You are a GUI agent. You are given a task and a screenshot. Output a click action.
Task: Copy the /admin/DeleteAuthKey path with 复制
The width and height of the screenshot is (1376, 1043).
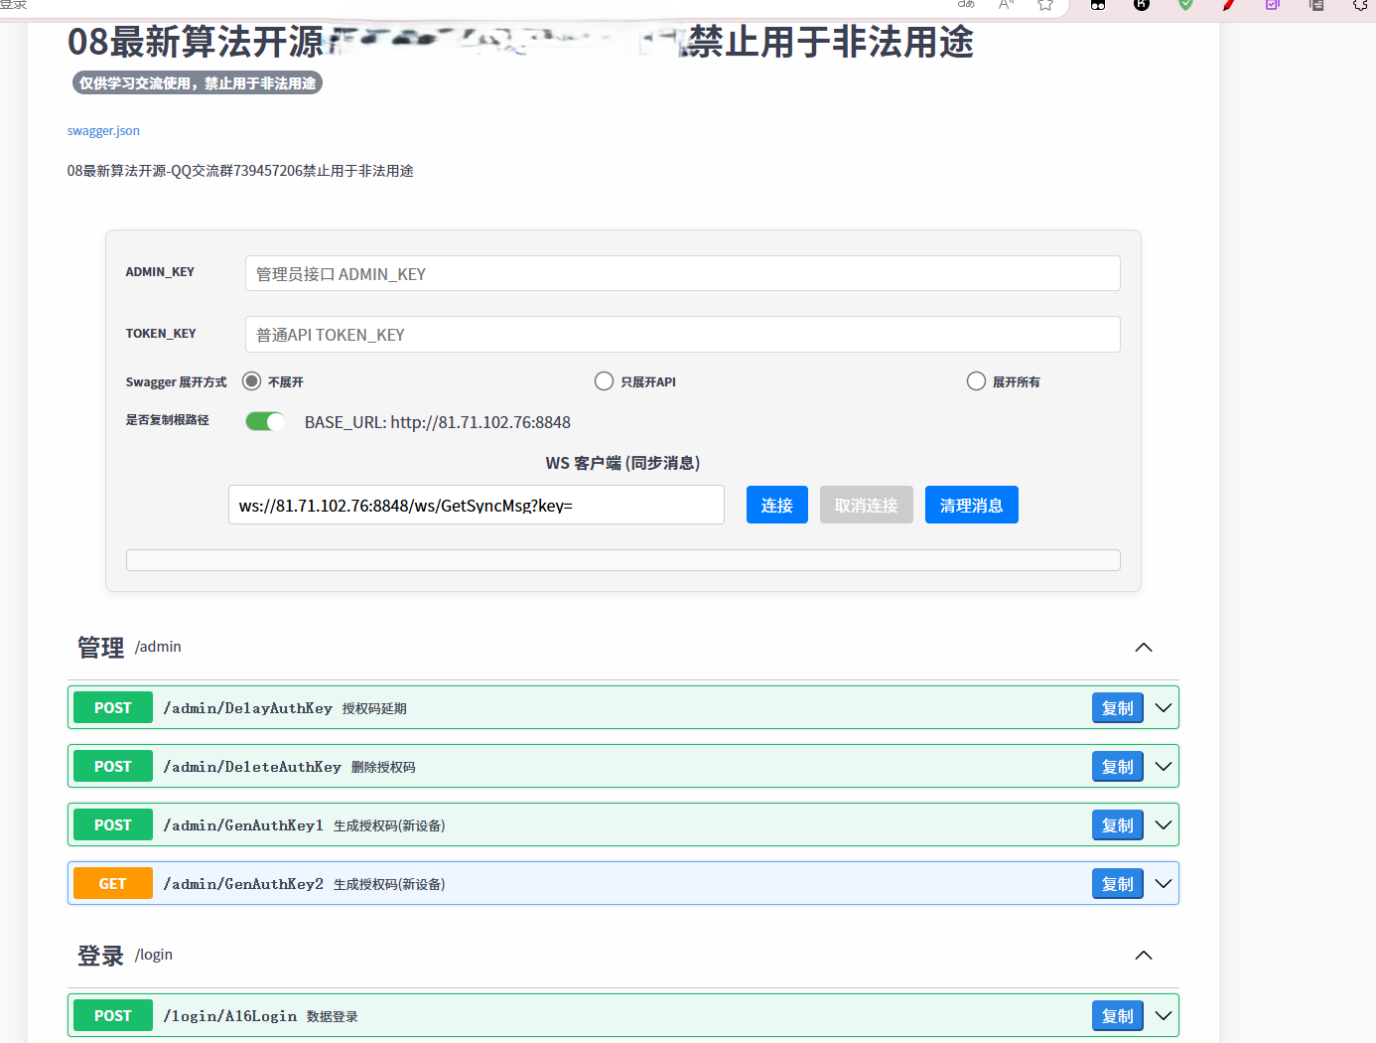click(1117, 767)
